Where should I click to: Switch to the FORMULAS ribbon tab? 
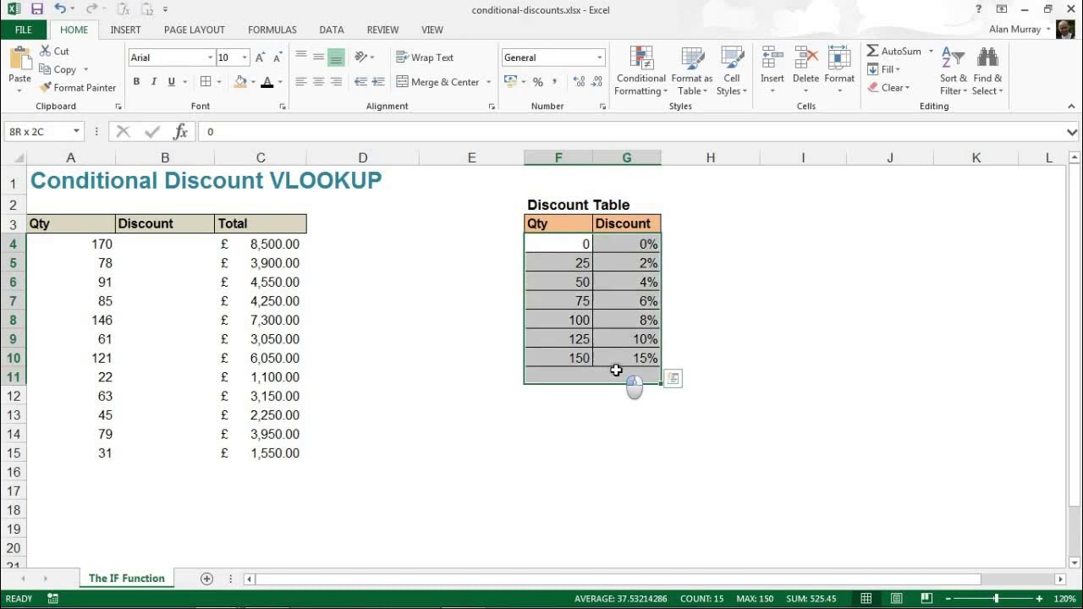tap(272, 30)
